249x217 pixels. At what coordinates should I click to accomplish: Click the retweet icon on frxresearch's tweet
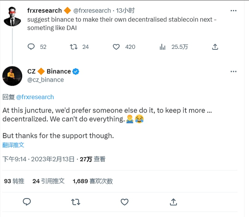[73, 47]
